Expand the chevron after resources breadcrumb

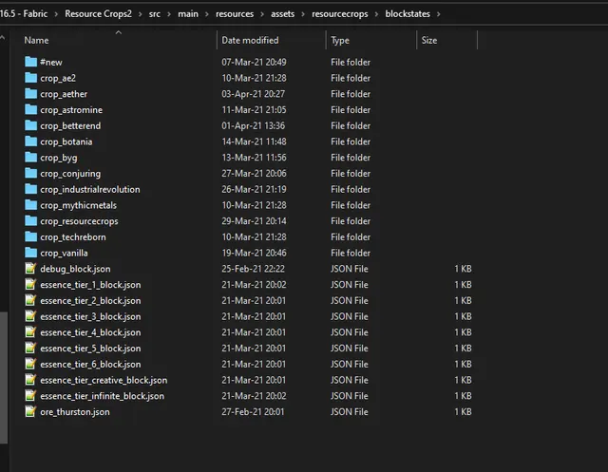click(262, 14)
